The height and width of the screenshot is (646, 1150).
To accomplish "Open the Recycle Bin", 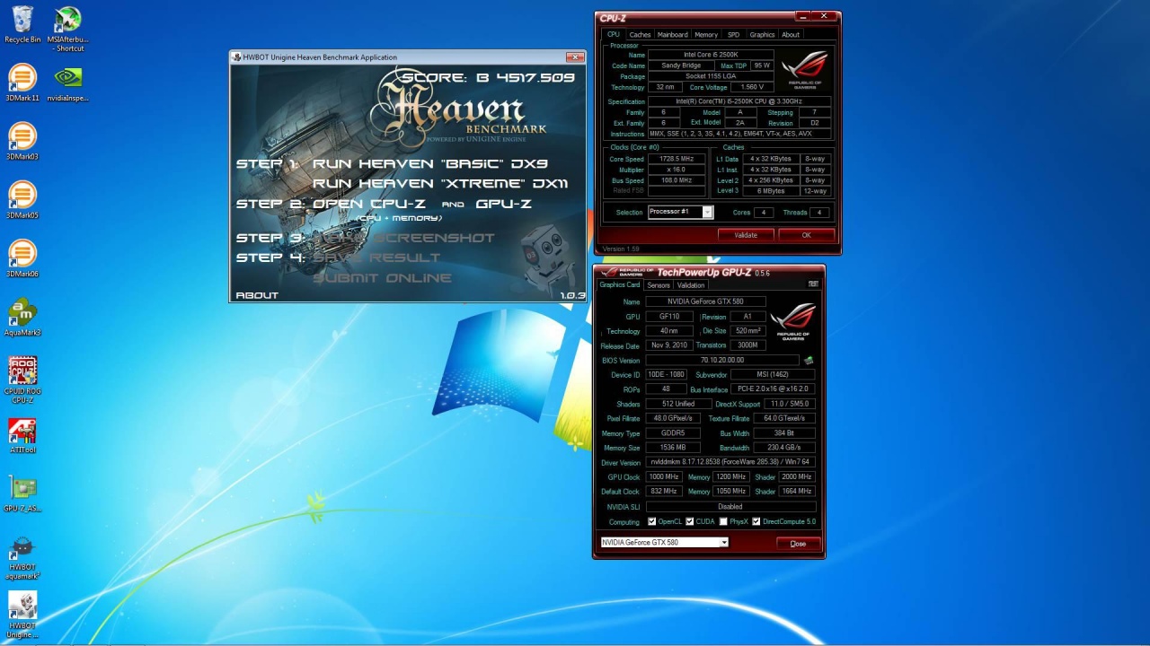I will (22, 22).
